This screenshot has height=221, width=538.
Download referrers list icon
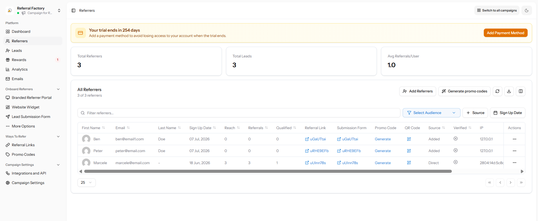[509, 91]
